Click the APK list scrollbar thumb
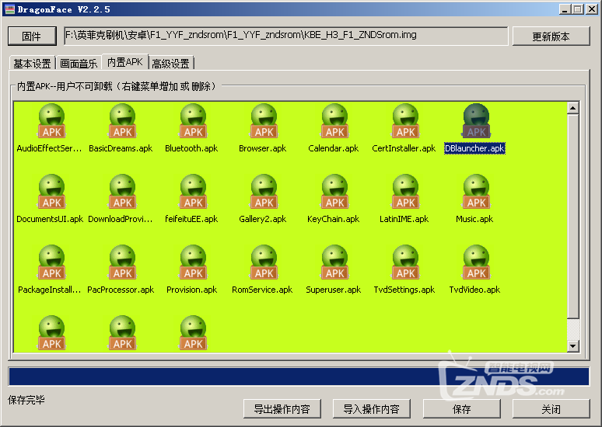The height and width of the screenshot is (427, 602). click(572, 216)
